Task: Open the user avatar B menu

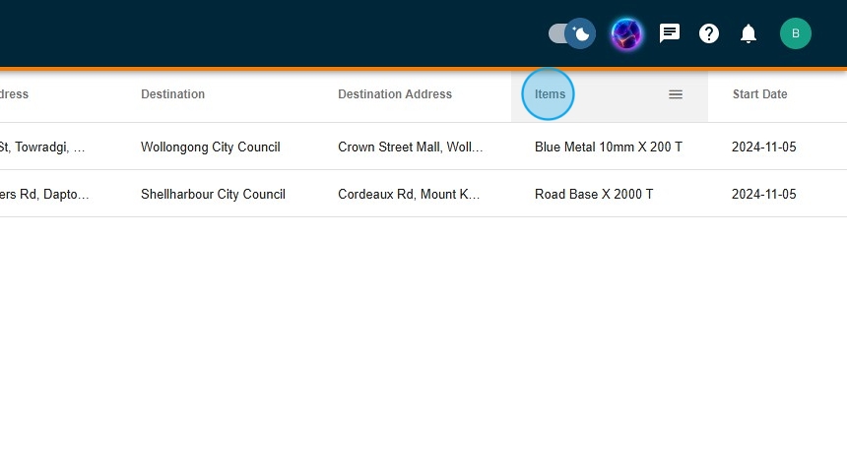Action: pos(796,33)
